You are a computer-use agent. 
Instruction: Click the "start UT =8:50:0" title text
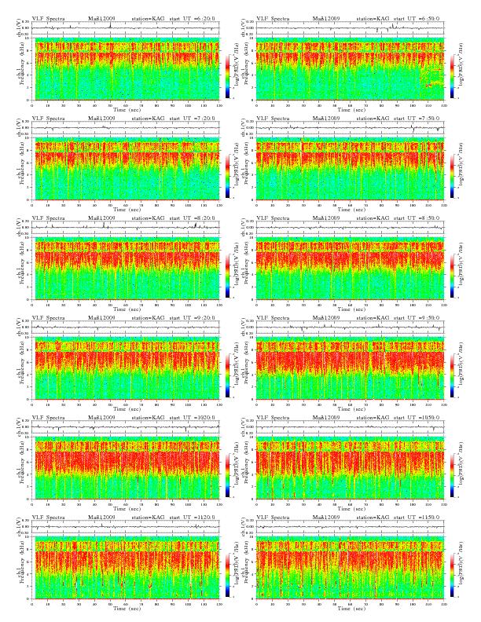417,218
